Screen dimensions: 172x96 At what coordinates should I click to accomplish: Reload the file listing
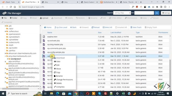click(95, 27)
